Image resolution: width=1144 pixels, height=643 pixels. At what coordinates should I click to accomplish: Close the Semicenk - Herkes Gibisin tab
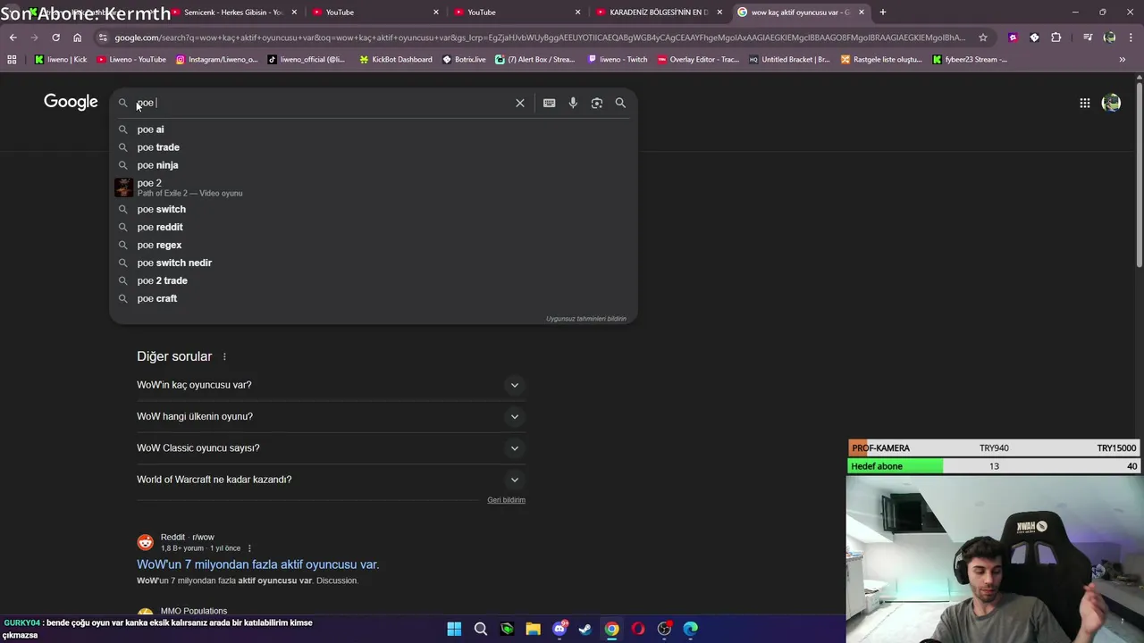[x=294, y=13]
